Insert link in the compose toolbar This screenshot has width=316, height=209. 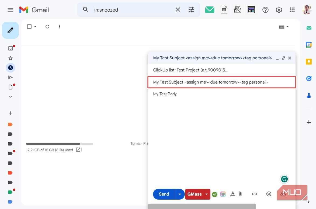255,194
